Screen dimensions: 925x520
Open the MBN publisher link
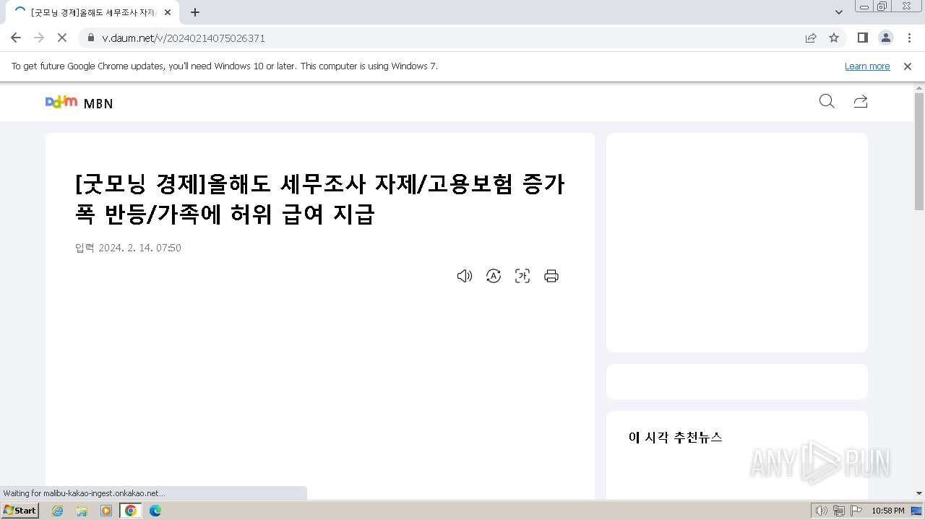(x=98, y=103)
